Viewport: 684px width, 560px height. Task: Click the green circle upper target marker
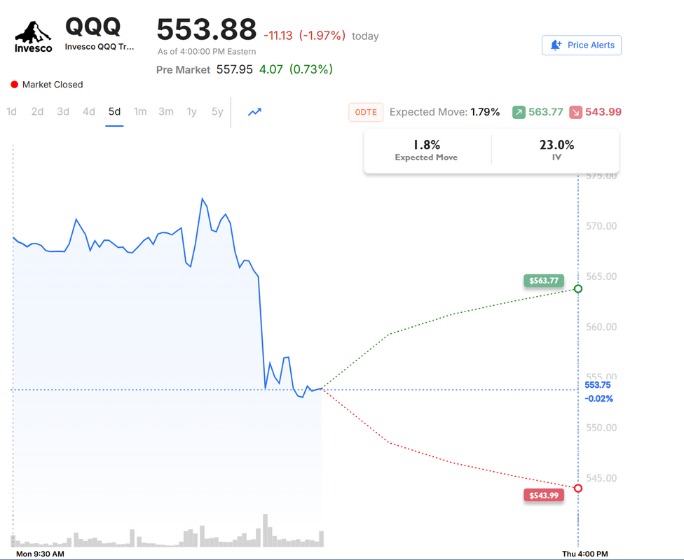pyautogui.click(x=578, y=289)
